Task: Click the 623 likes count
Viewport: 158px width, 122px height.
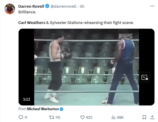Action: [89, 118]
